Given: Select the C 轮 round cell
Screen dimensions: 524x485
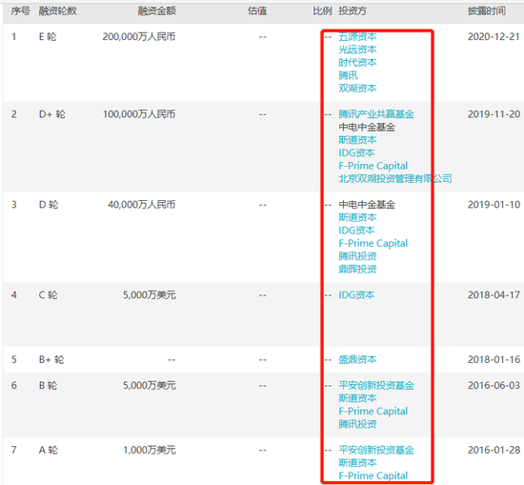Looking at the screenshot, I should (x=49, y=294).
